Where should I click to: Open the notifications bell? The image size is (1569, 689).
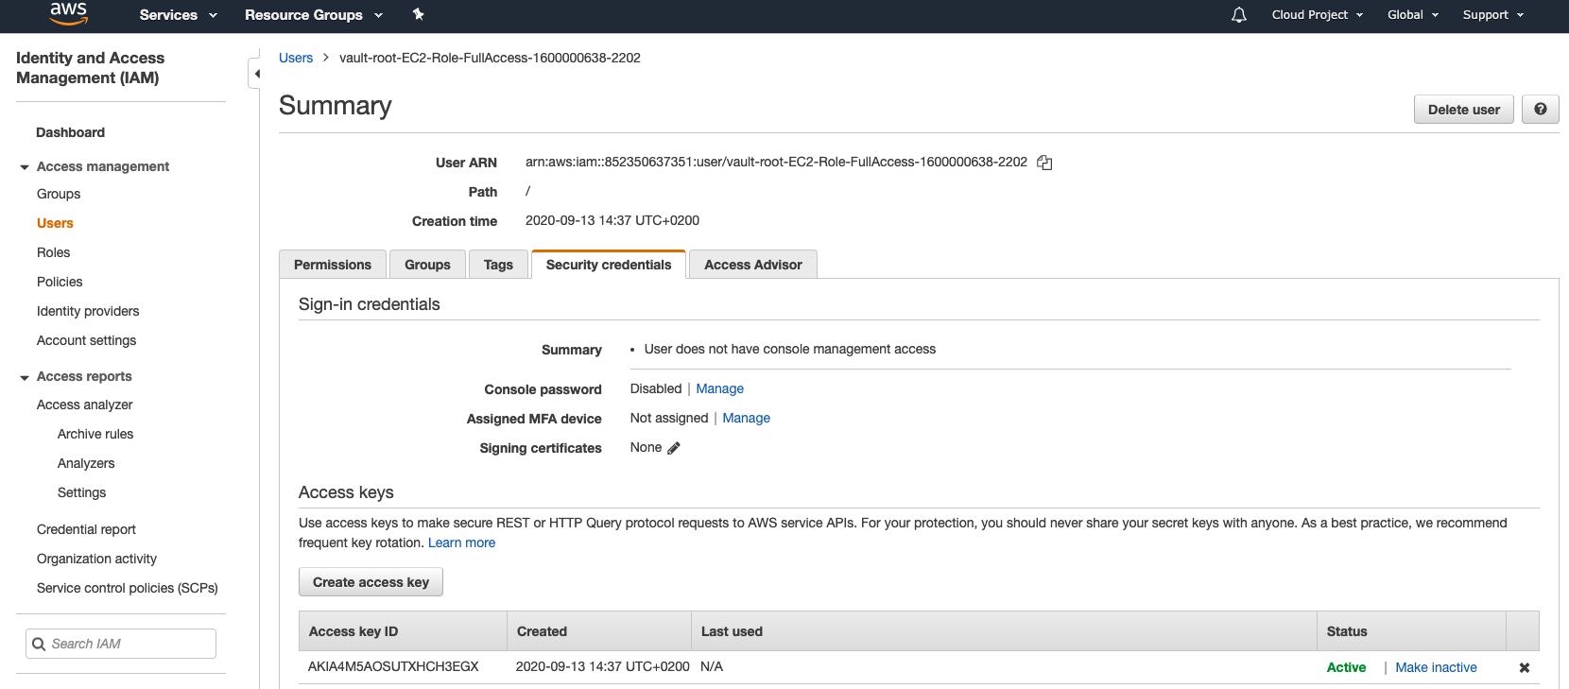[x=1238, y=15]
